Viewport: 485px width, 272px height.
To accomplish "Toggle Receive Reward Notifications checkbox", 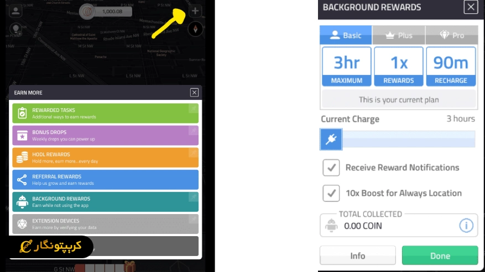I will 331,168.
